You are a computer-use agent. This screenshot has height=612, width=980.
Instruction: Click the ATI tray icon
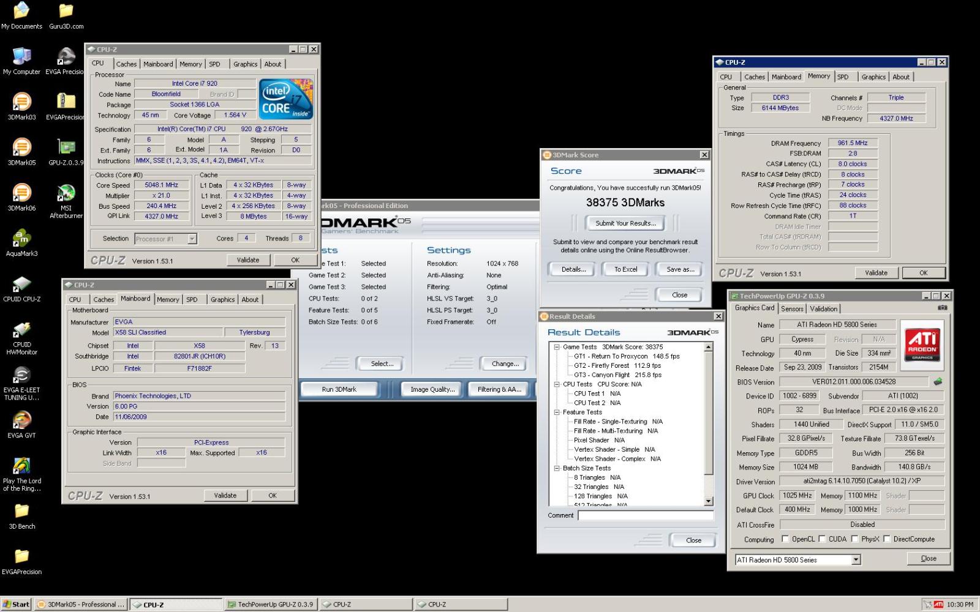click(x=938, y=604)
